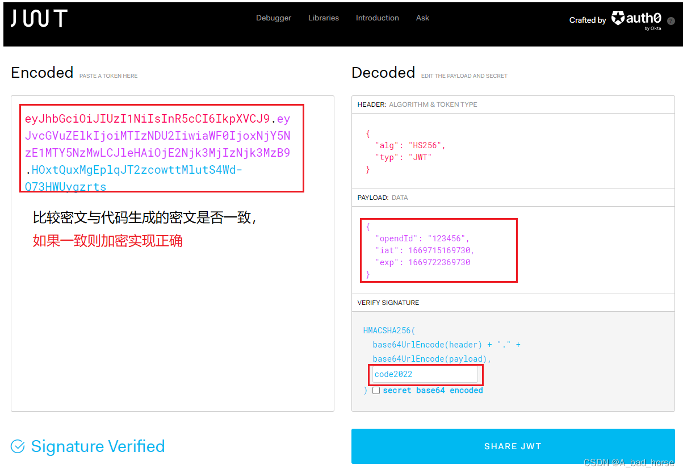
Task: Click the auth0 logo in the header
Action: (x=637, y=18)
